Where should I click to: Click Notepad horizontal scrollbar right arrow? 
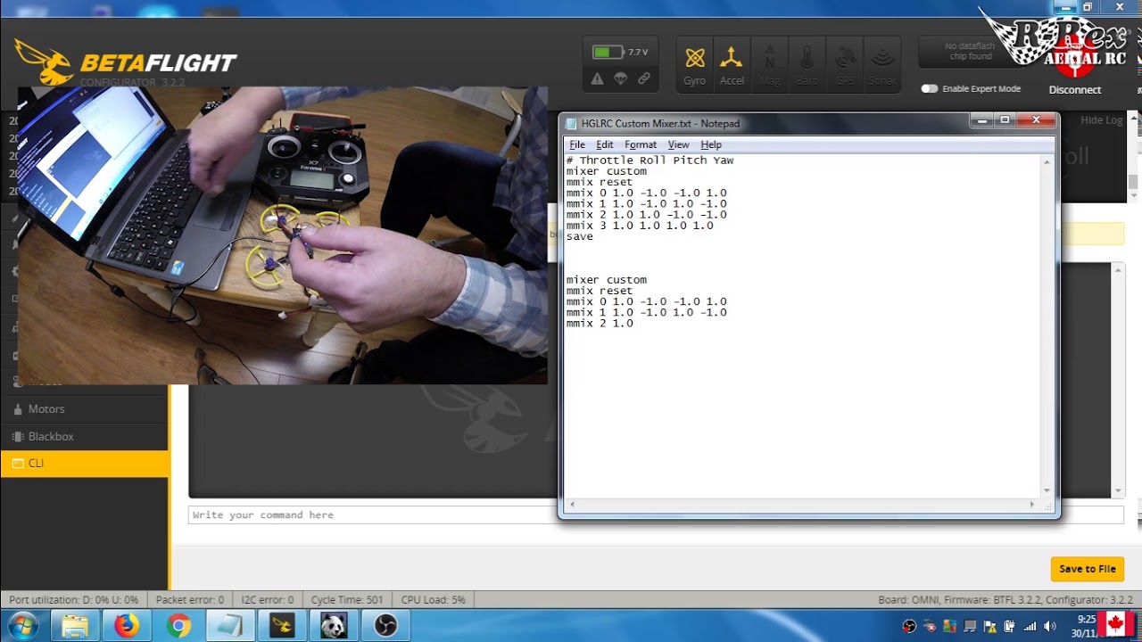[1033, 505]
